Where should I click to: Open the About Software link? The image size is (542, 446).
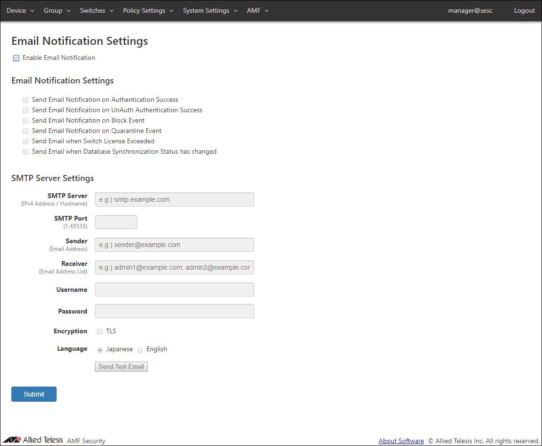click(x=401, y=441)
